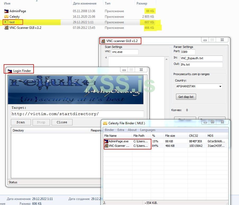The image size is (239, 205).
Task: Click the File size column header in Celesty
Action: coord(176,136)
